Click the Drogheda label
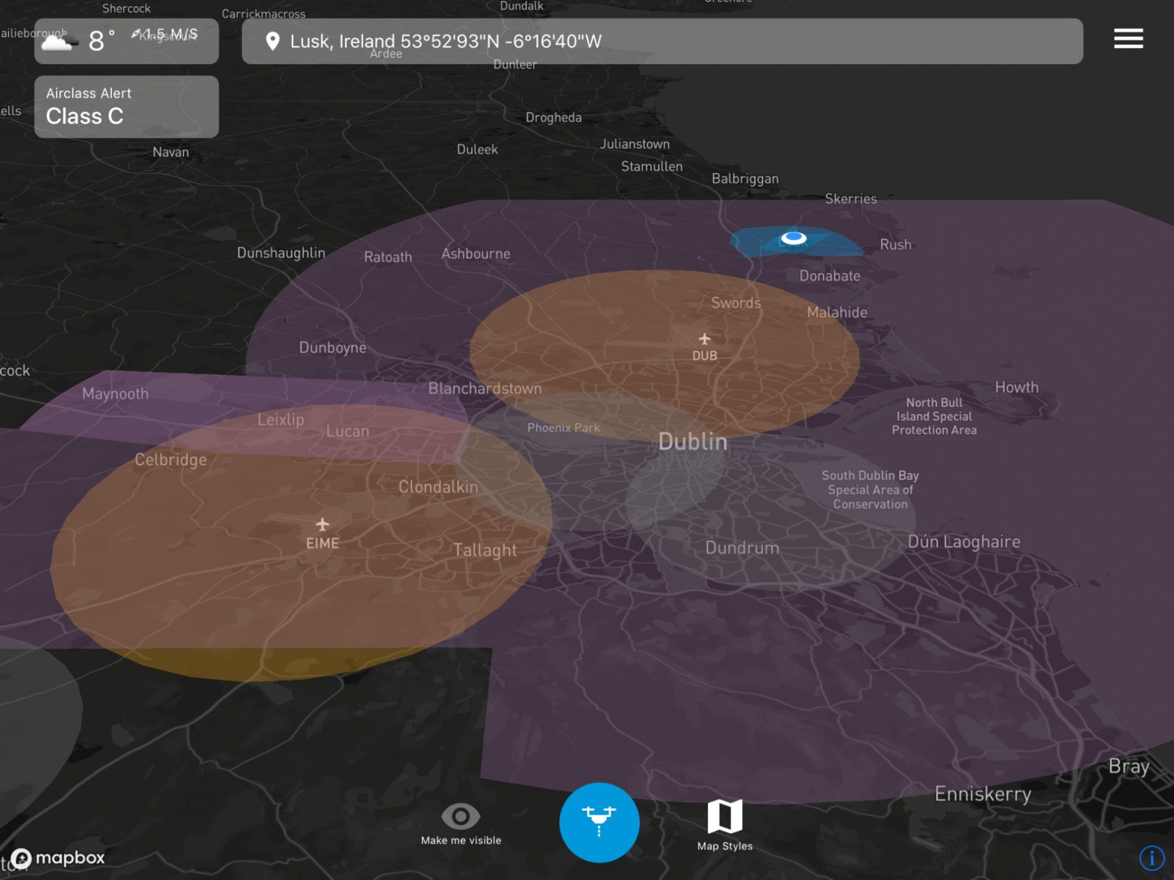Viewport: 1174px width, 880px height. (554, 117)
